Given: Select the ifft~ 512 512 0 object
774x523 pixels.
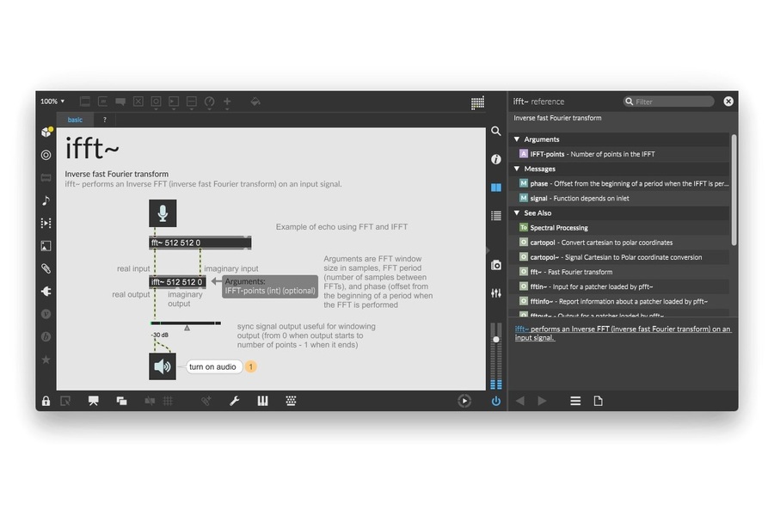Looking at the screenshot, I should (x=177, y=282).
